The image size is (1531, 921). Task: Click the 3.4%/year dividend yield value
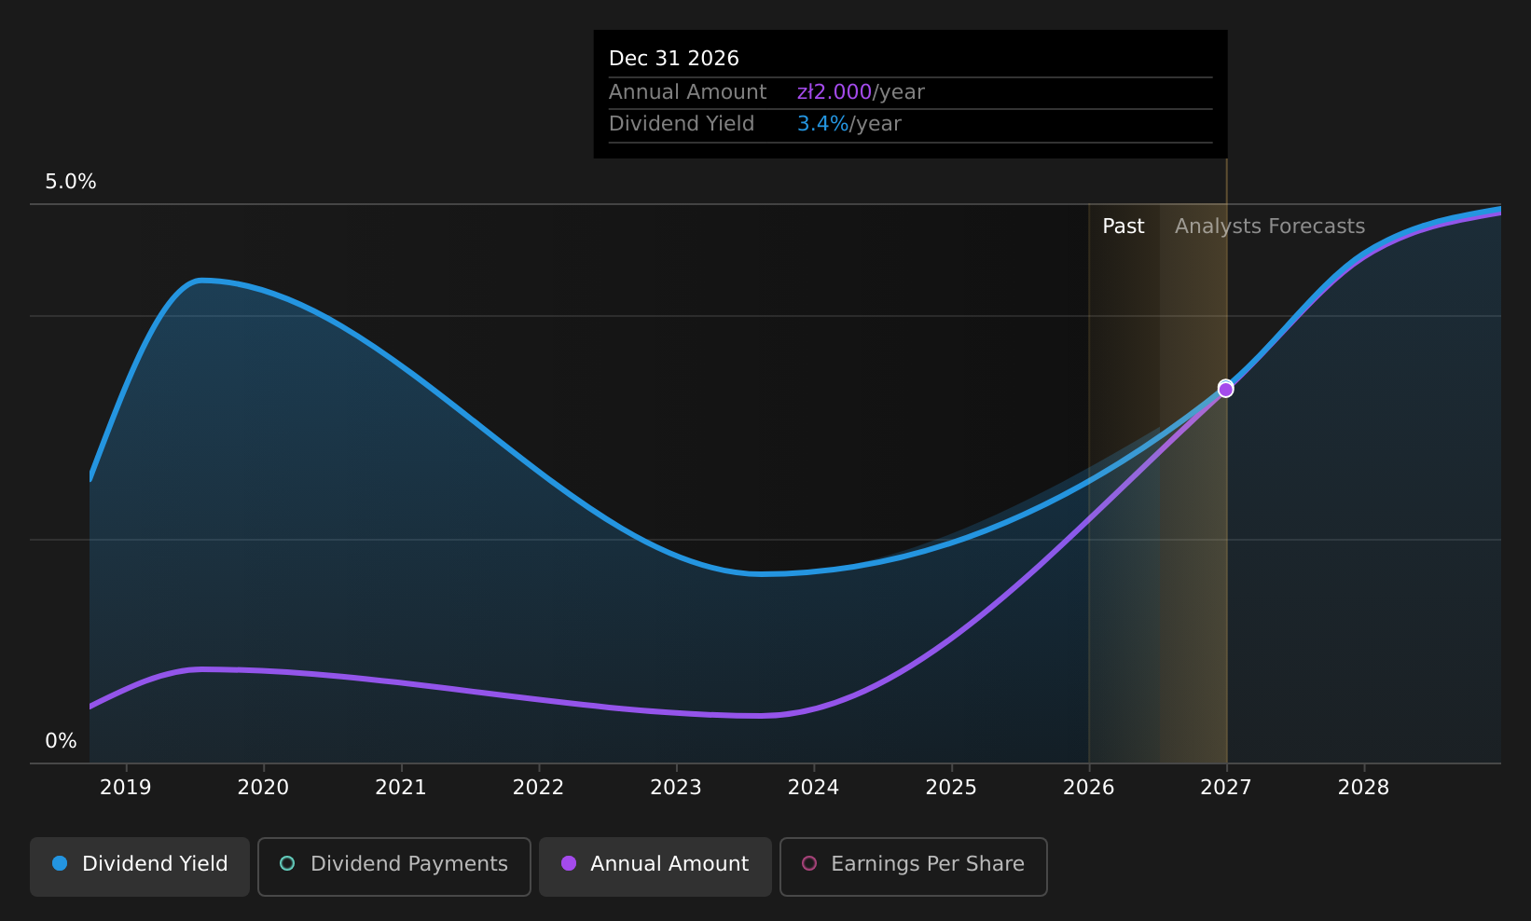tap(849, 124)
